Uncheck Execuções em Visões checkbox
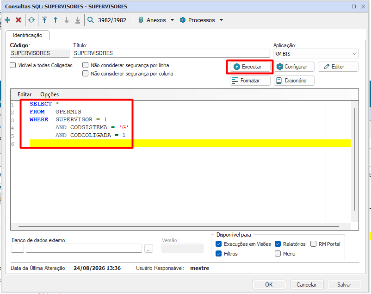The width and height of the screenshot is (371, 294). click(x=219, y=244)
